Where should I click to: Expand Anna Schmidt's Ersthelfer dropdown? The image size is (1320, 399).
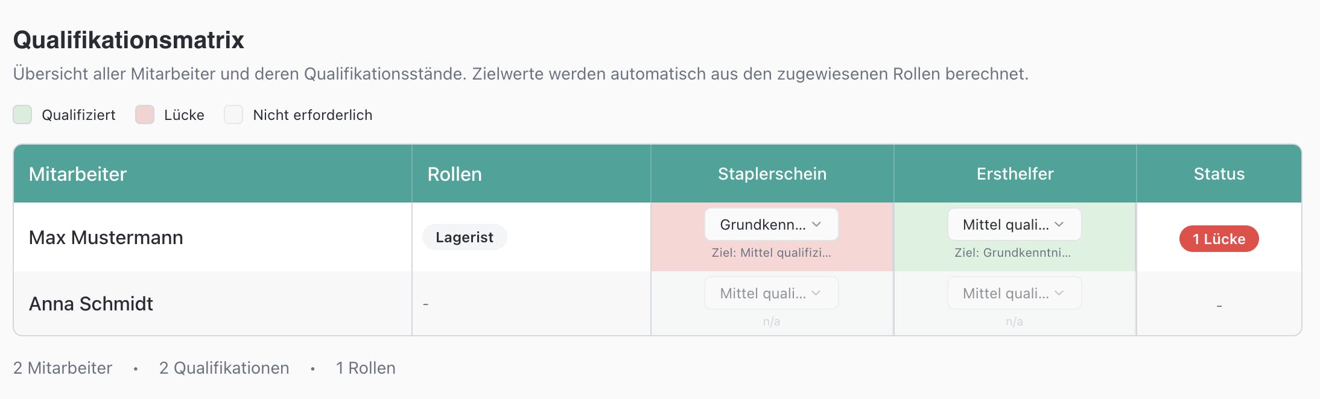tap(1014, 294)
